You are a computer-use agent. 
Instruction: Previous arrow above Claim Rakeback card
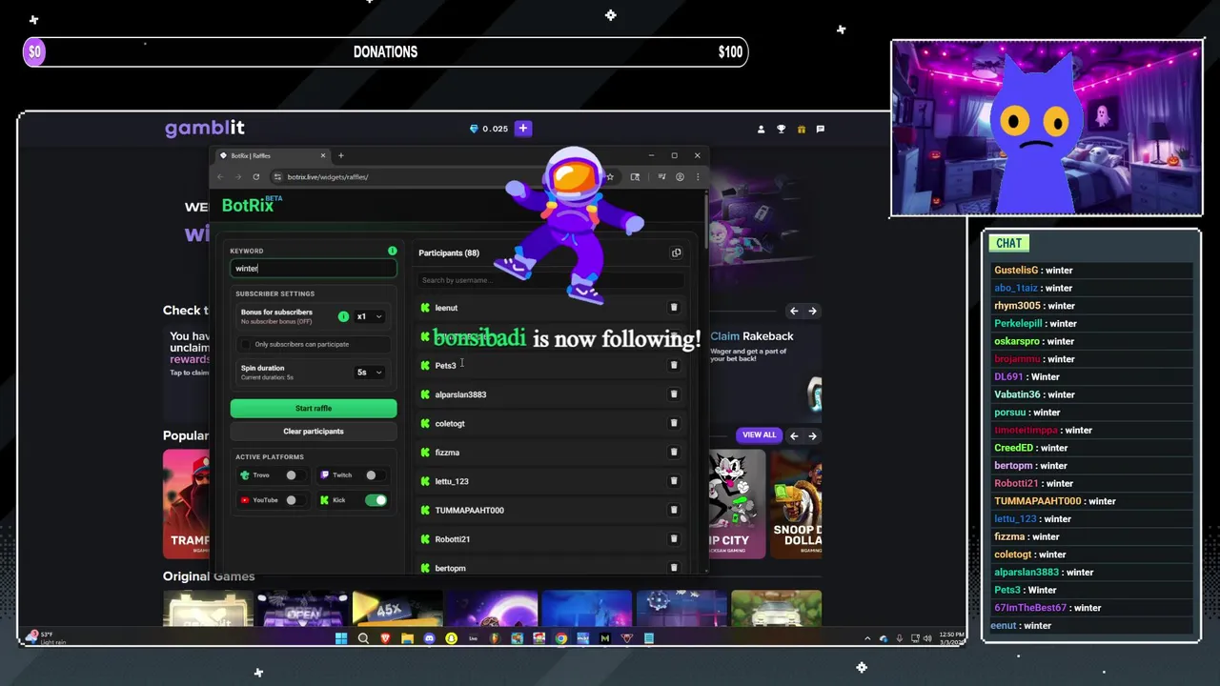tap(794, 311)
